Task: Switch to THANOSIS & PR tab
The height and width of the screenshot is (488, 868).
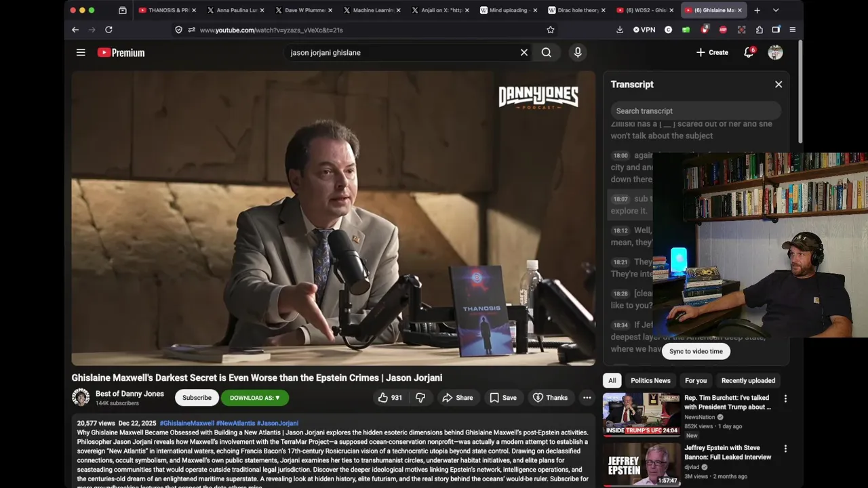Action: coord(167,10)
